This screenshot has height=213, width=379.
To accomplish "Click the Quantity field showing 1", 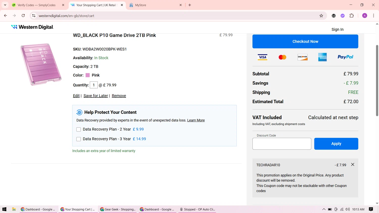I will [94, 85].
